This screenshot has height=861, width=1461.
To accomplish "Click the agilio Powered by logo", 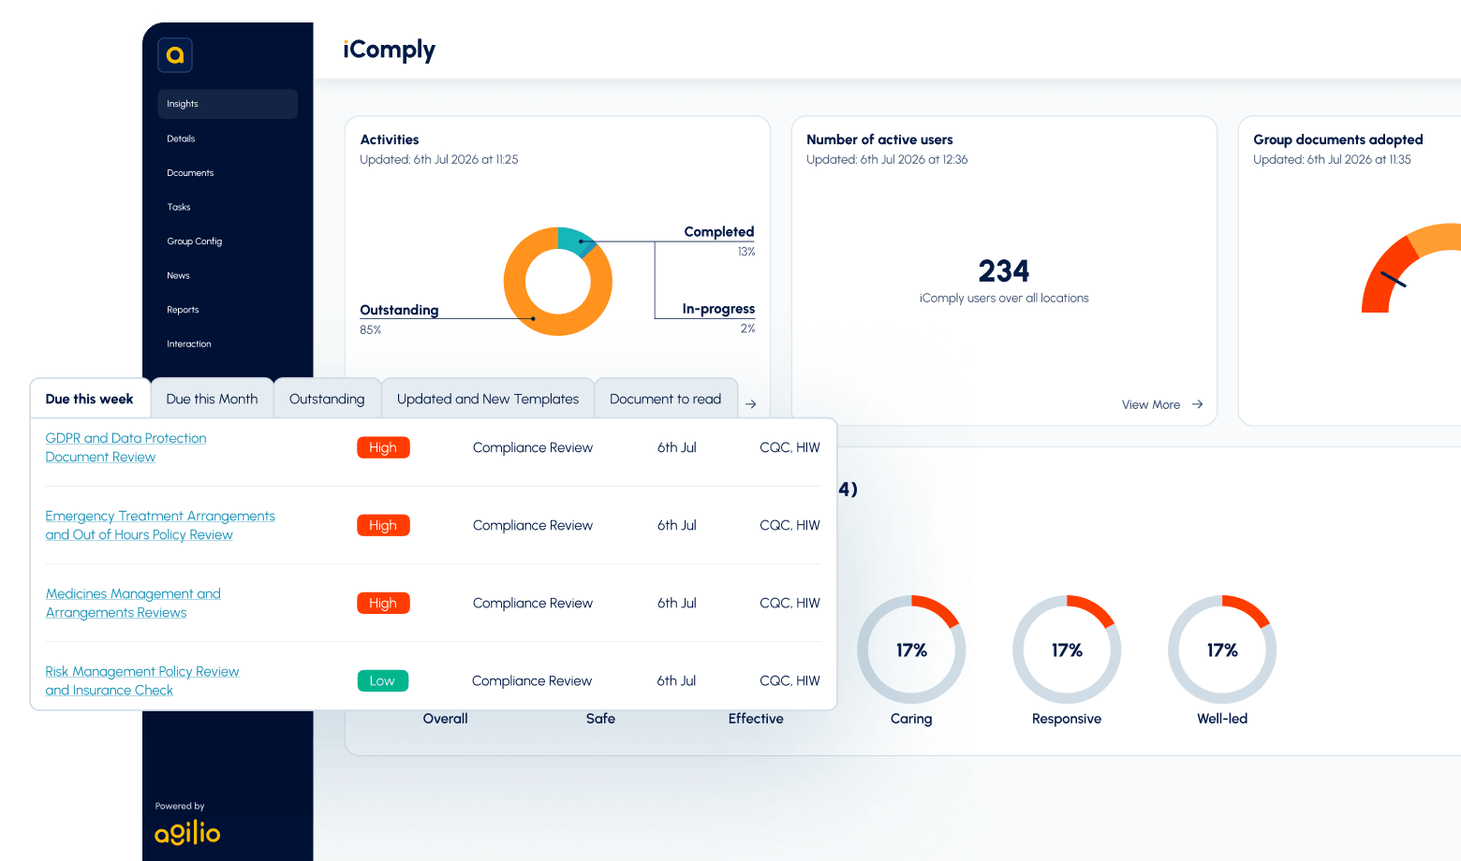I will [187, 832].
